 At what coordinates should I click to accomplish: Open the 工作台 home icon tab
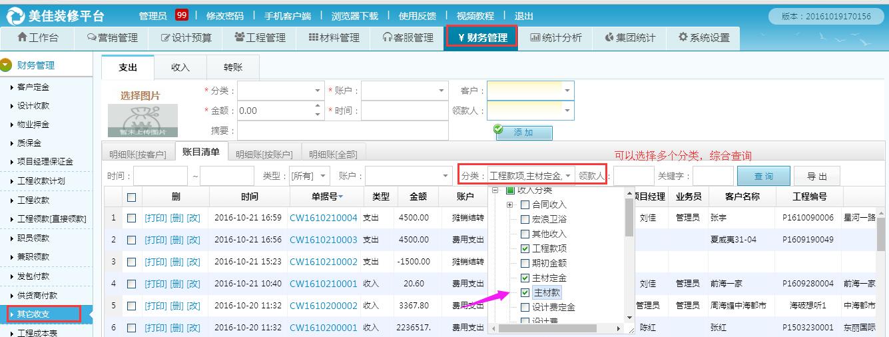click(38, 38)
